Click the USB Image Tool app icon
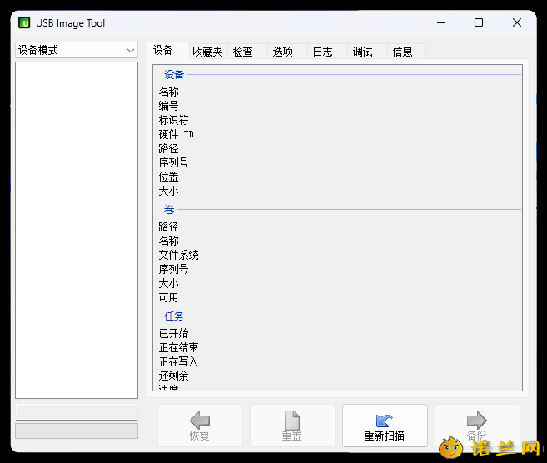547x463 pixels. coord(24,23)
